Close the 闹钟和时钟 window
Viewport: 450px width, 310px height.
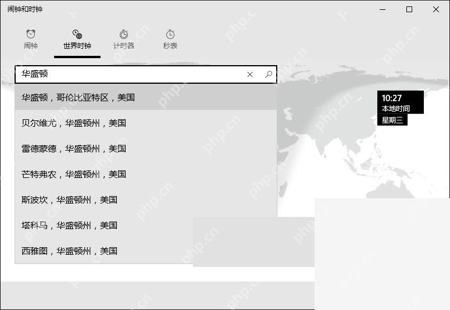coord(436,9)
